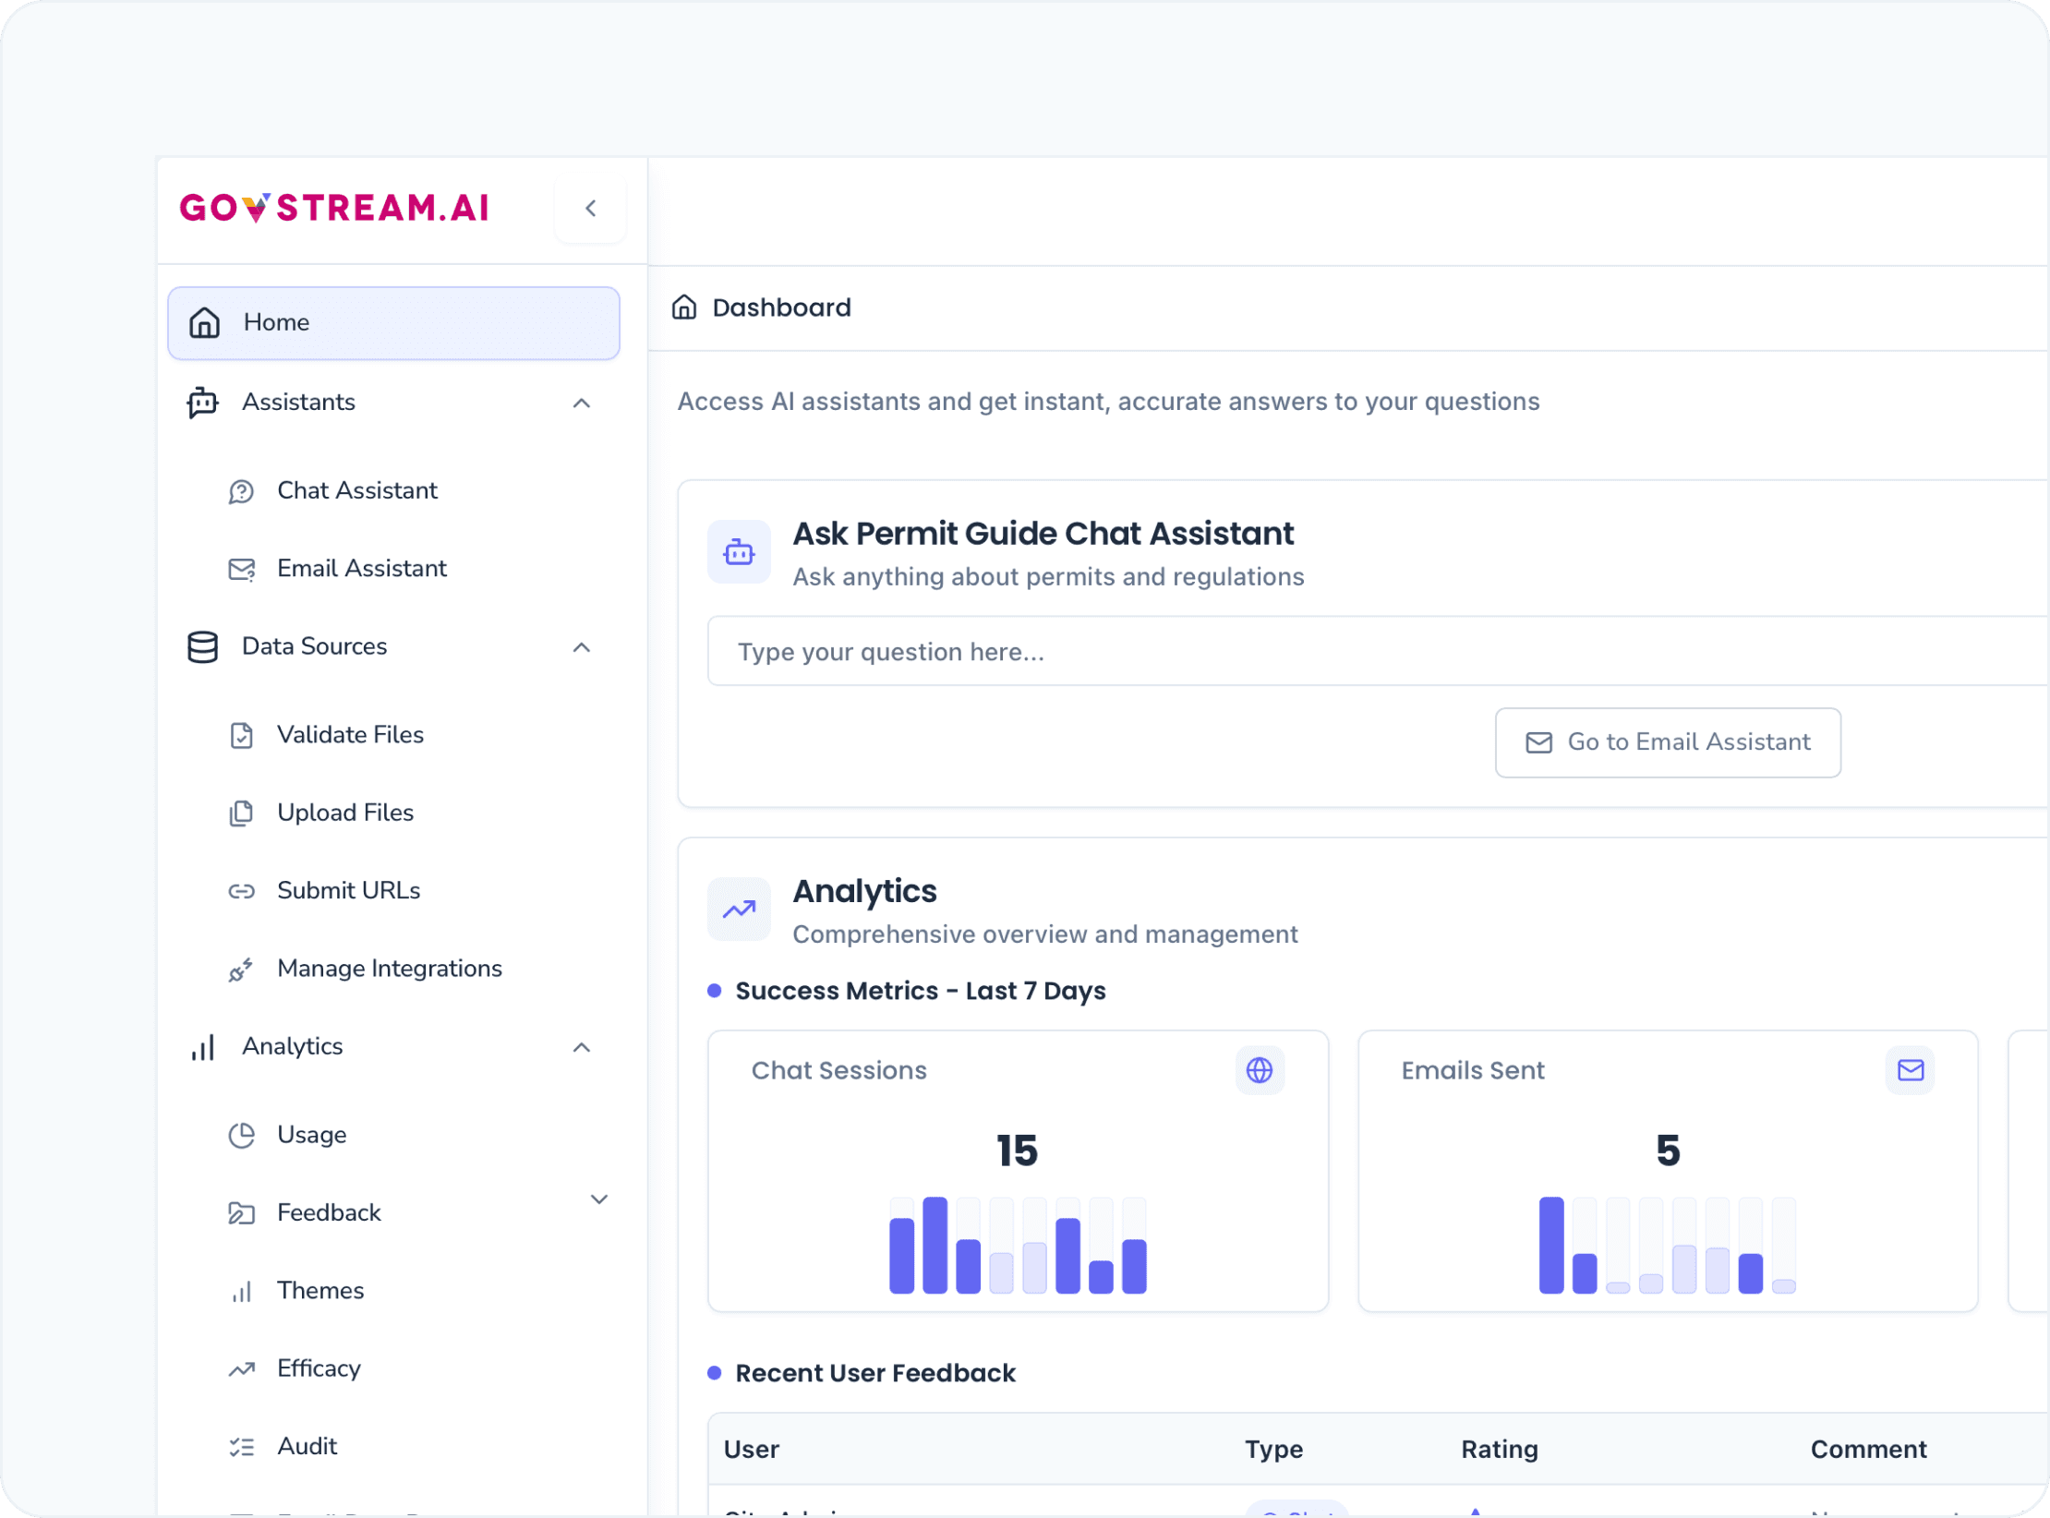
Task: Expand the Feedback submenu
Action: 600,1199
